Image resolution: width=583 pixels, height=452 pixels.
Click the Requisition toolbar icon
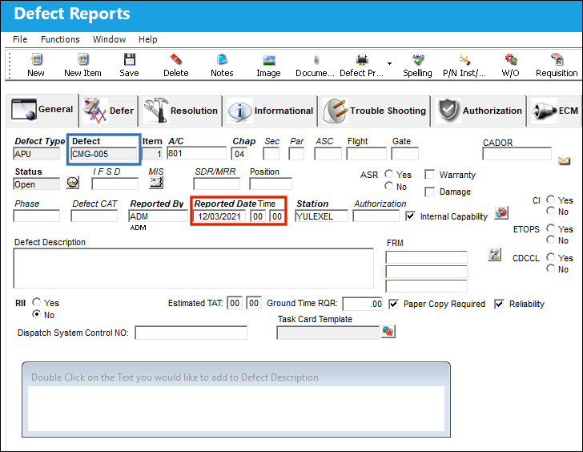[557, 59]
